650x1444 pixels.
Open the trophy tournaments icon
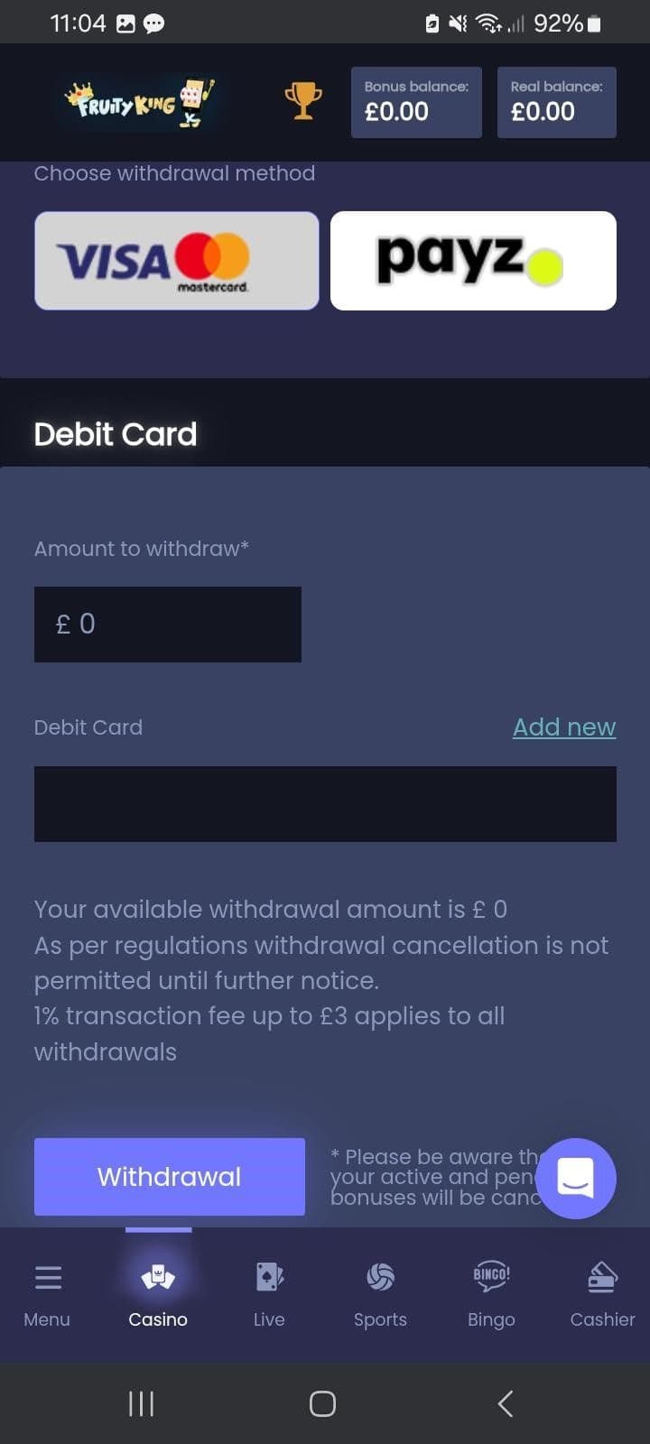tap(304, 102)
